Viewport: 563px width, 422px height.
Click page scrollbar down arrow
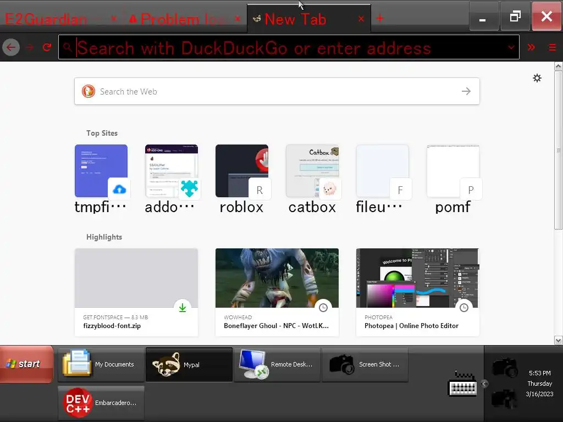pos(559,340)
